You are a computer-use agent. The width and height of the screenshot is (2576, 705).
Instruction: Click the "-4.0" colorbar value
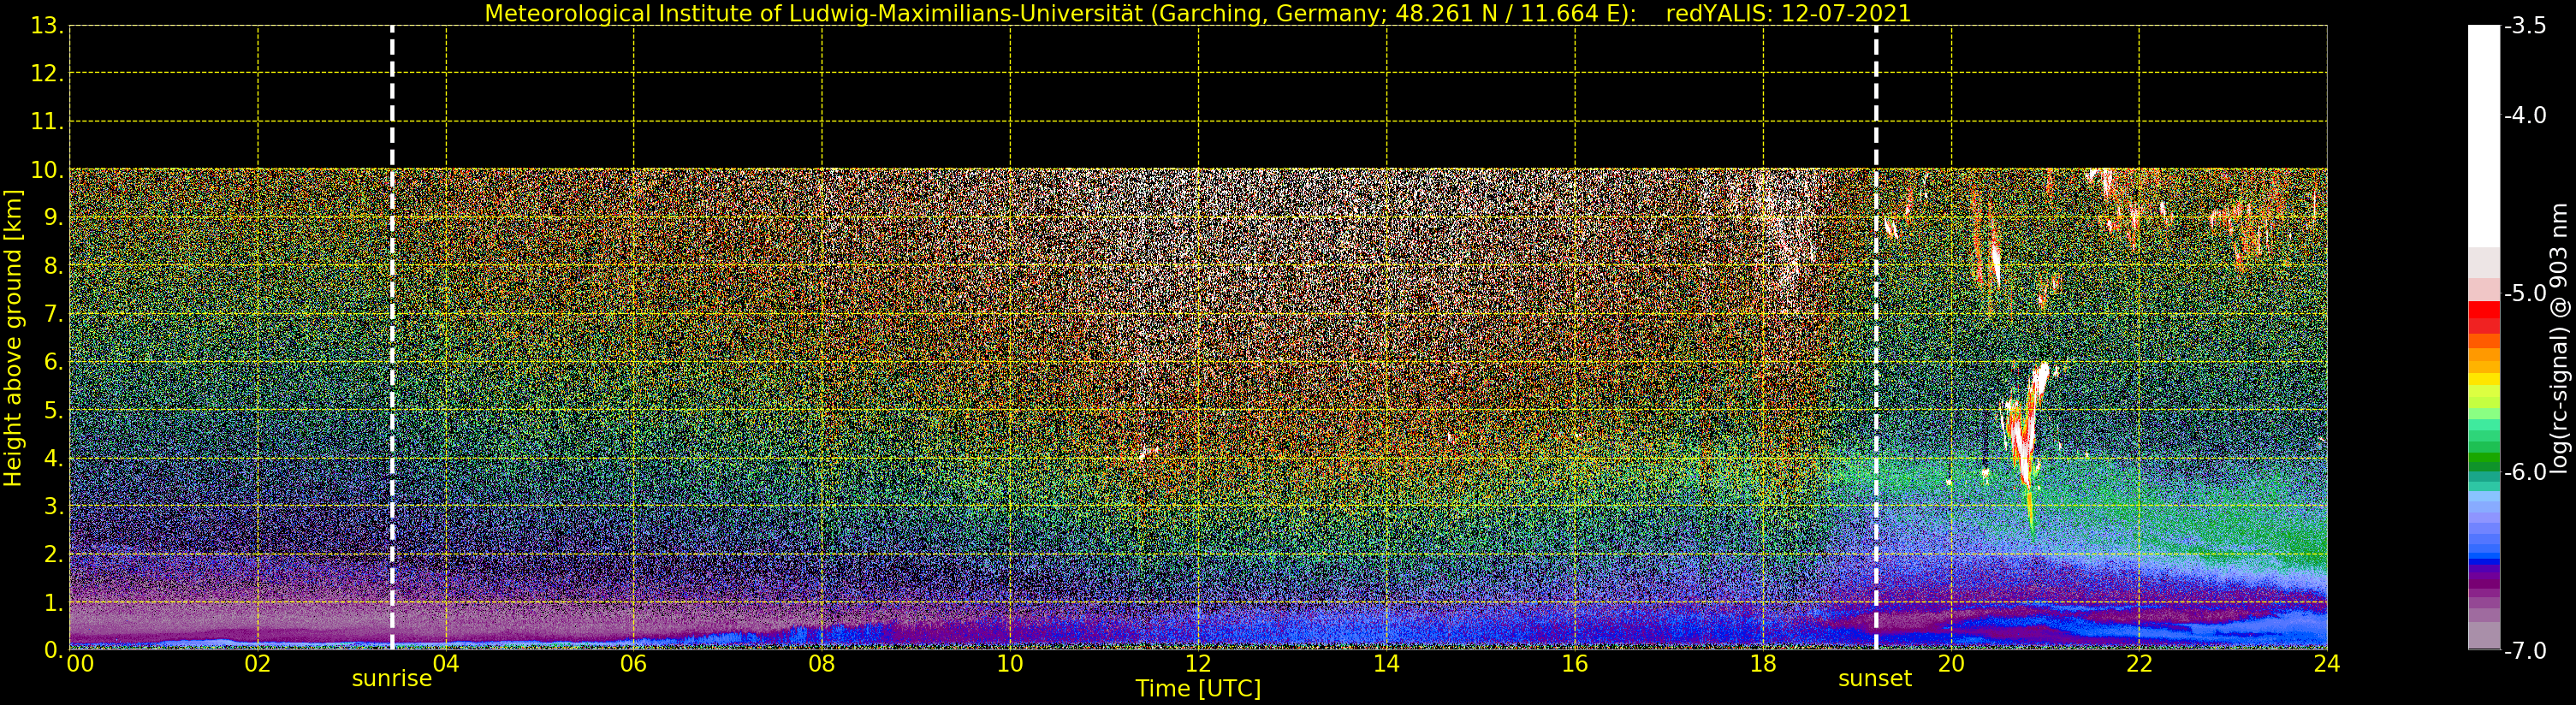point(2525,115)
